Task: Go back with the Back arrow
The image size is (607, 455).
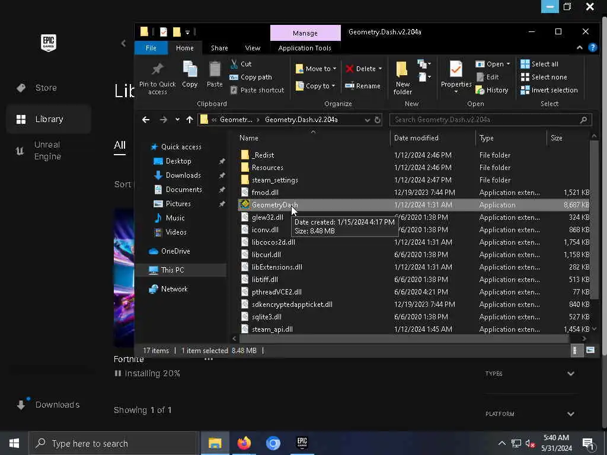Action: [146, 120]
